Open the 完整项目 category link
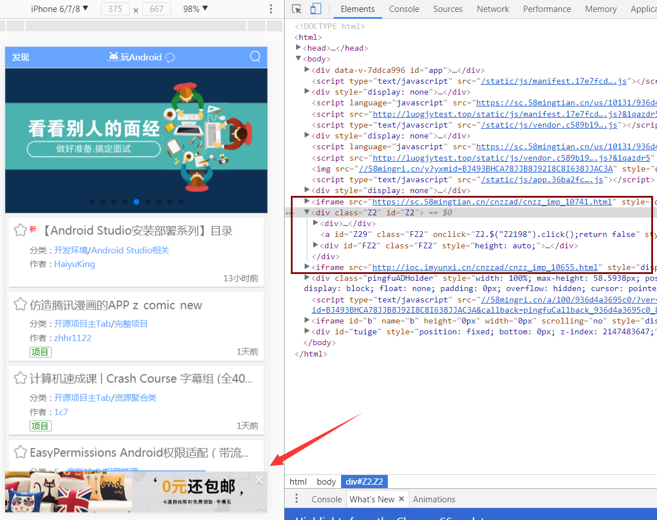Image resolution: width=657 pixels, height=520 pixels. (x=131, y=324)
